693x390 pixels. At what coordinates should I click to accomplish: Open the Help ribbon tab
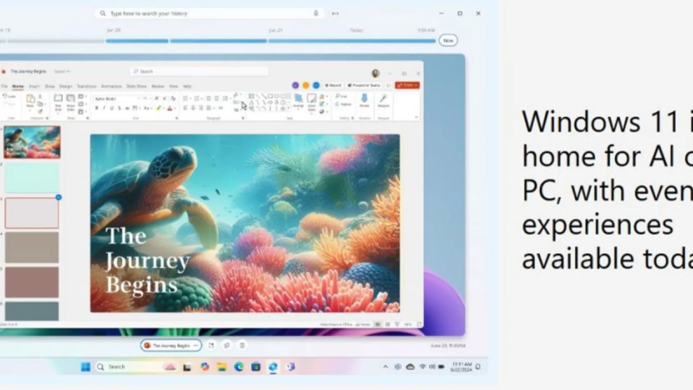pyautogui.click(x=187, y=86)
